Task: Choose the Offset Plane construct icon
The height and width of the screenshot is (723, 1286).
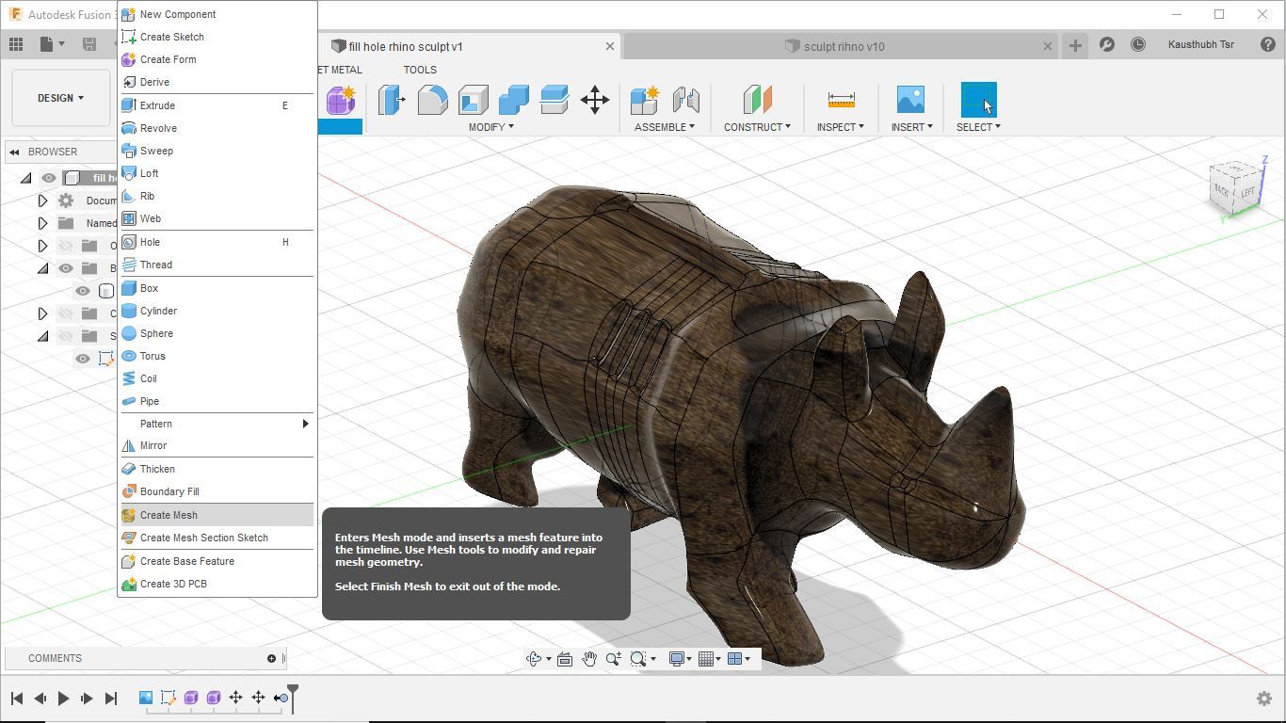Action: pos(757,100)
